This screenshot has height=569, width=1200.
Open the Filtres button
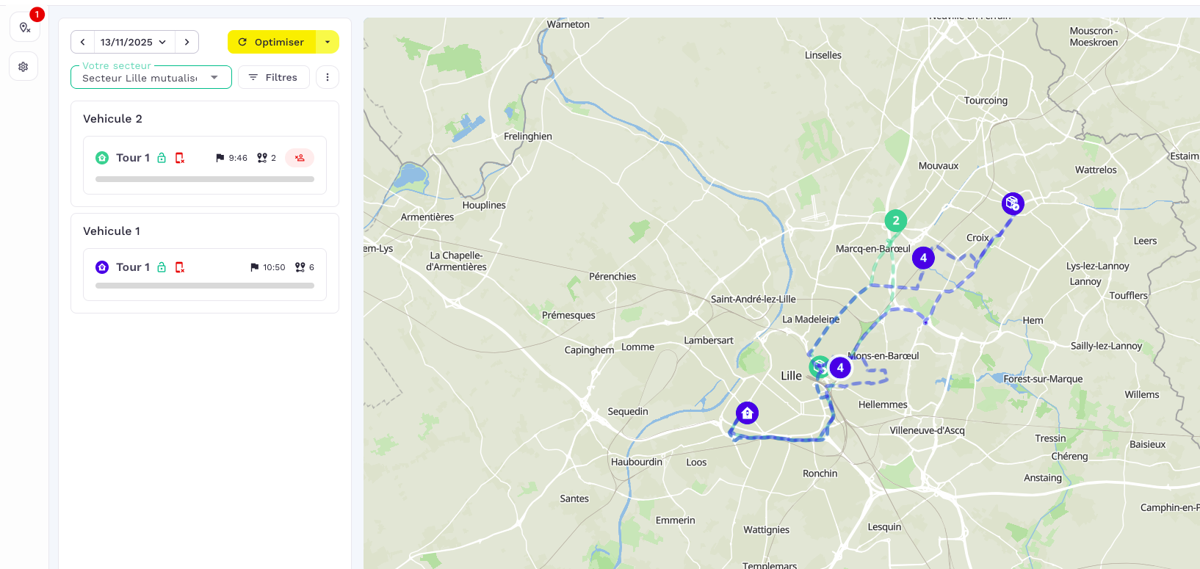(274, 77)
